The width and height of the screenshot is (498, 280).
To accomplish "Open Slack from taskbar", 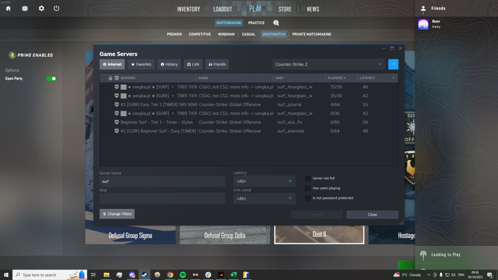I will point(208,275).
